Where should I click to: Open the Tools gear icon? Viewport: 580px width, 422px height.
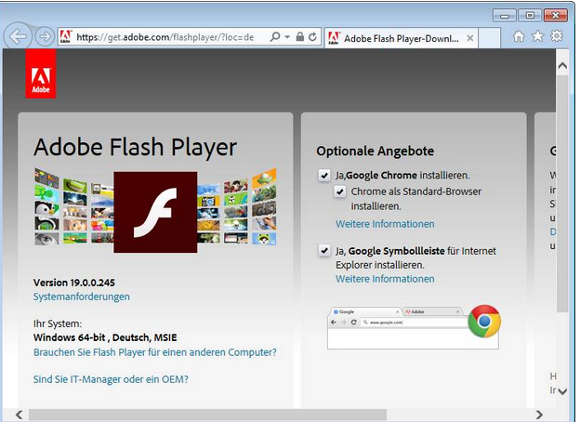(557, 36)
